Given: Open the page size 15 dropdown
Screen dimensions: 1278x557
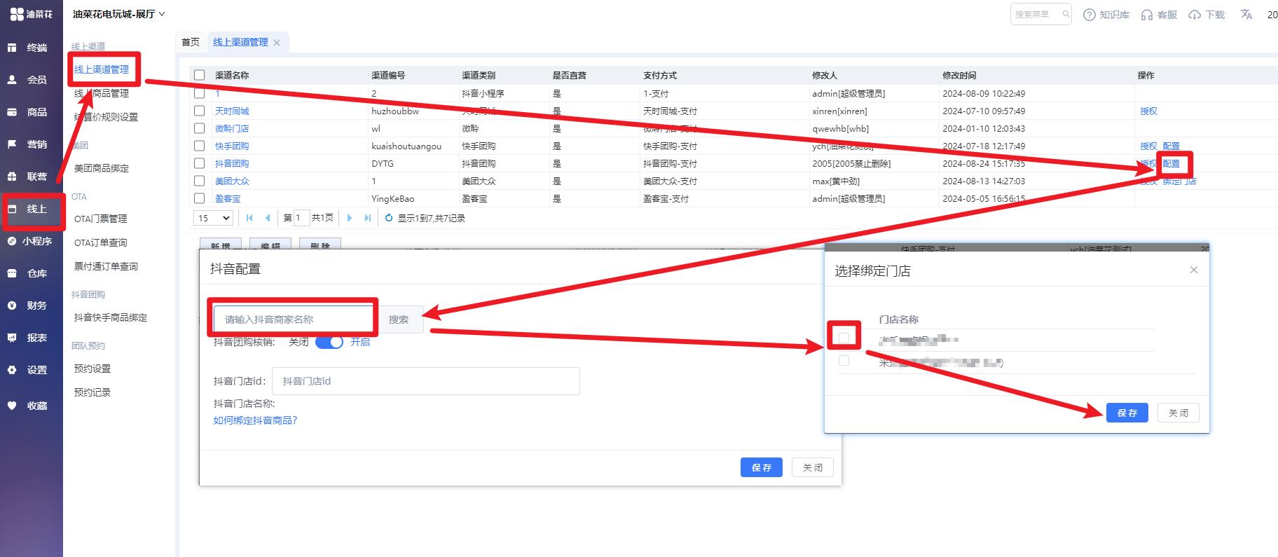Looking at the screenshot, I should [213, 218].
